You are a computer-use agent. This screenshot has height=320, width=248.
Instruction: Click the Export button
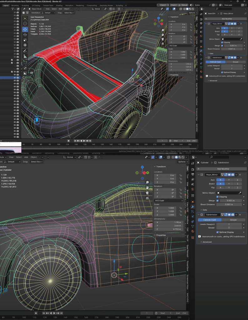click(162, 5)
